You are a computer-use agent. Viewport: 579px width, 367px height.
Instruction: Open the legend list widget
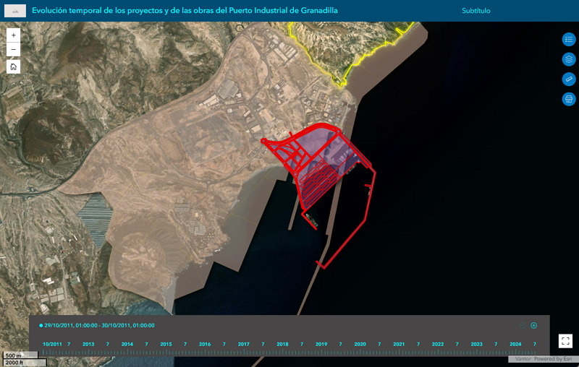pyautogui.click(x=569, y=40)
